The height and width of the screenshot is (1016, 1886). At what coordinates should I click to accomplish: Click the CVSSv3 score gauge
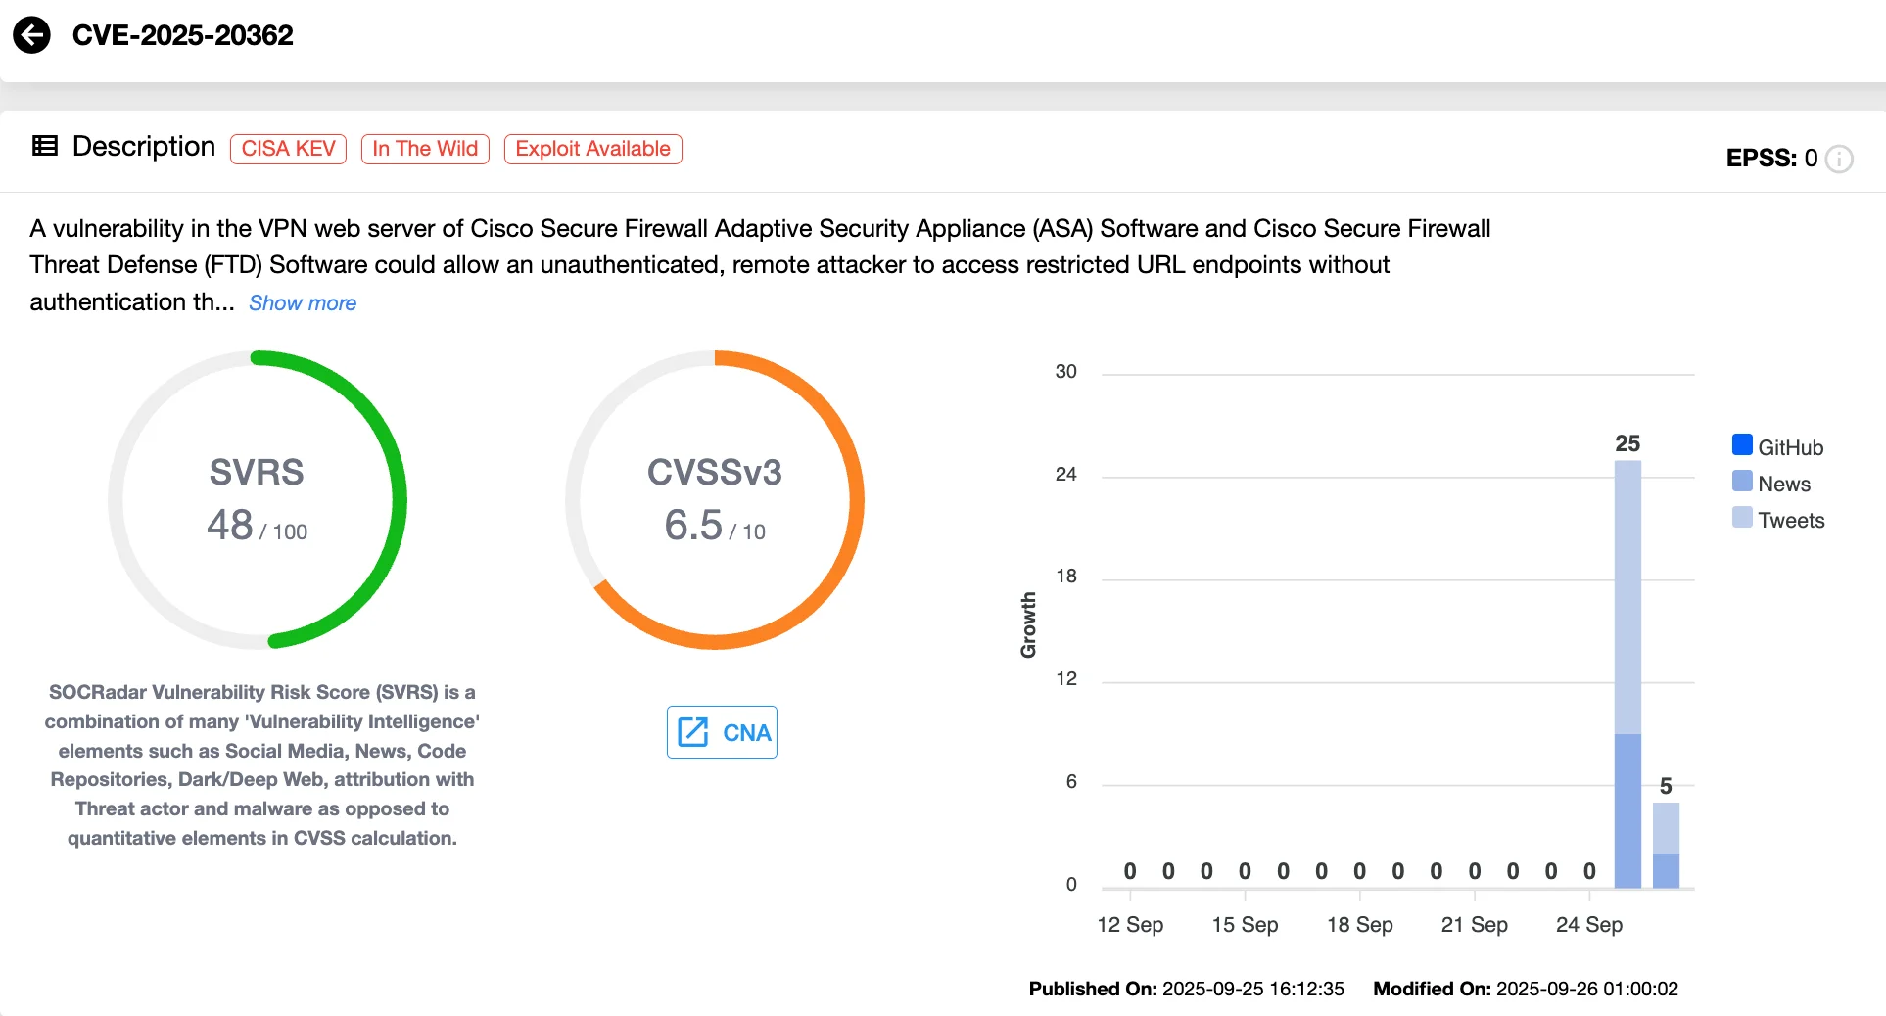coord(715,500)
